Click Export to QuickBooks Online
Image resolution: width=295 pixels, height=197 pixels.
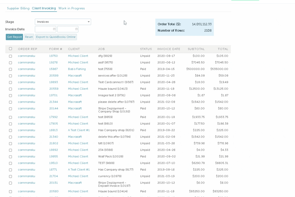coord(56,37)
